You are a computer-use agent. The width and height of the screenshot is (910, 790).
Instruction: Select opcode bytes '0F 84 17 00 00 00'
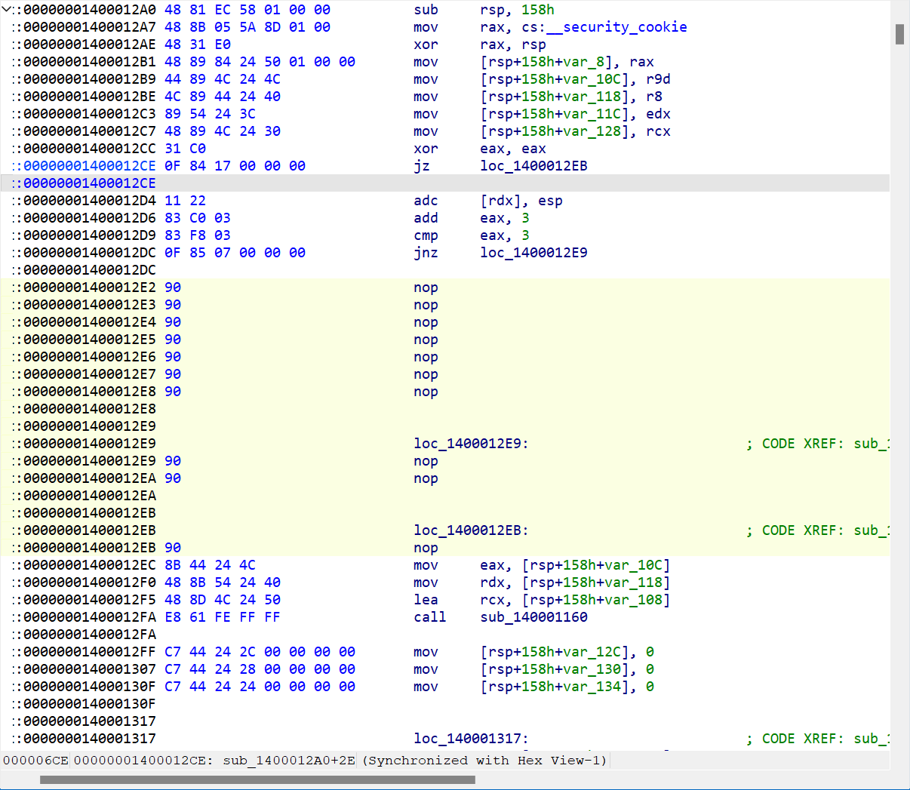pos(235,166)
